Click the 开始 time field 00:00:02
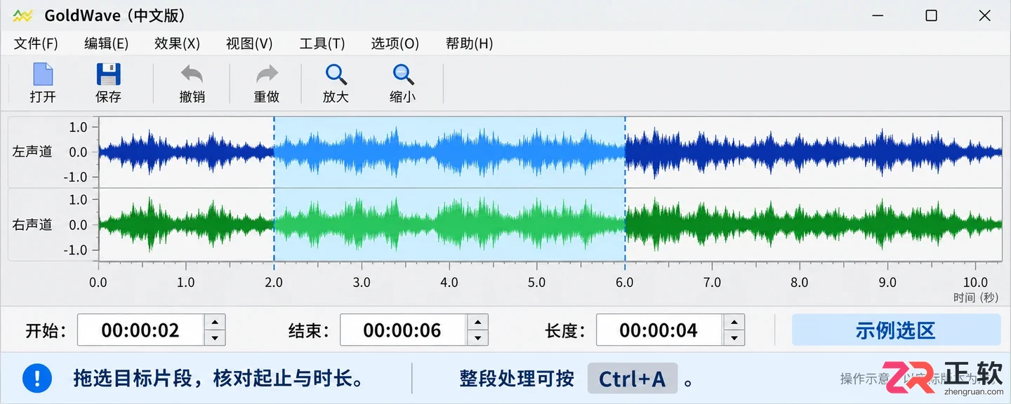The height and width of the screenshot is (404, 1011). point(140,330)
